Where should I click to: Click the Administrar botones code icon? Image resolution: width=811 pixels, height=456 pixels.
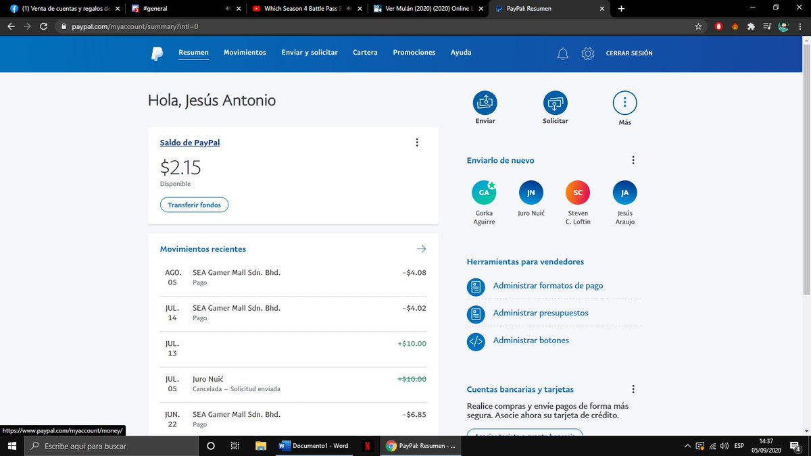pos(476,341)
